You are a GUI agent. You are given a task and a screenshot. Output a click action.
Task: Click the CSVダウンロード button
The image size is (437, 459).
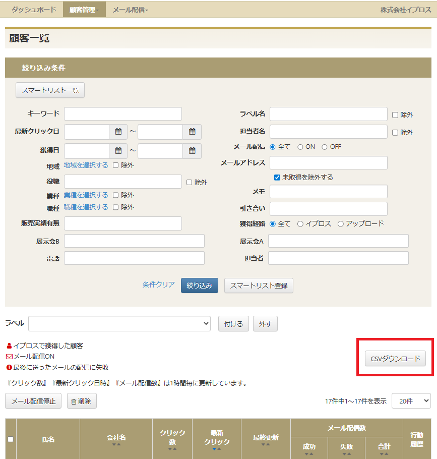395,359
